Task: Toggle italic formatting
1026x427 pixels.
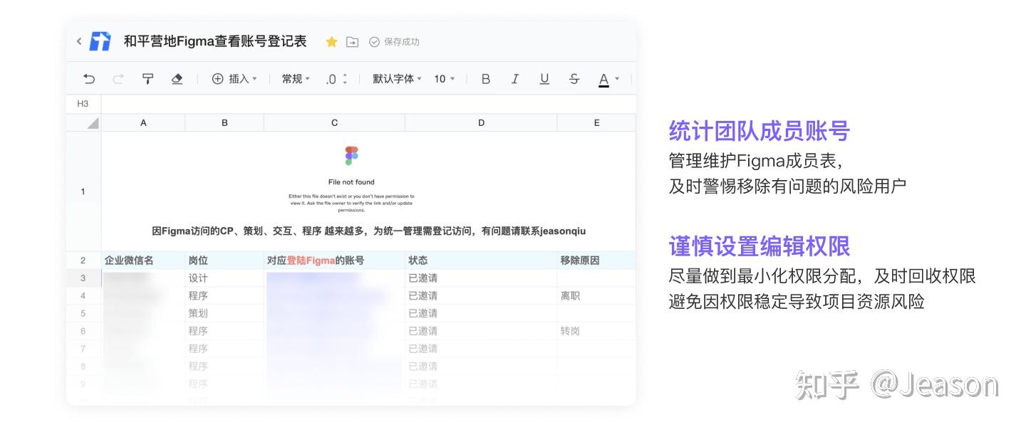Action: tap(514, 79)
